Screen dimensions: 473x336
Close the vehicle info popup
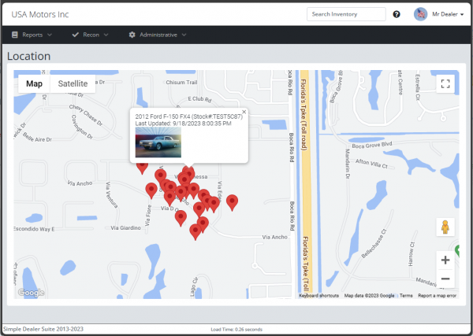coord(244,113)
